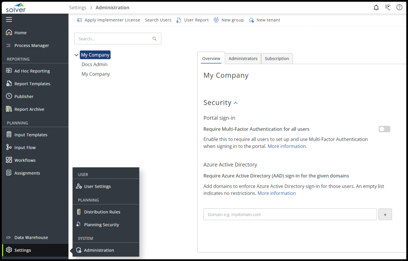
Task: Collapse the My Company tree node
Action: 76,55
